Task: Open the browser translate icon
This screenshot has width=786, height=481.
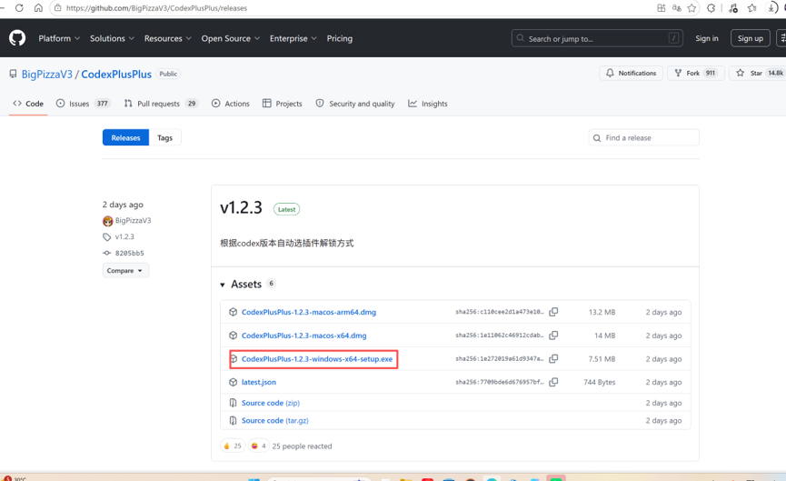Action: (677, 8)
